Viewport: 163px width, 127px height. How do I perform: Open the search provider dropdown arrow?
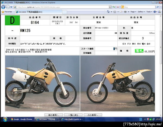[161, 7]
